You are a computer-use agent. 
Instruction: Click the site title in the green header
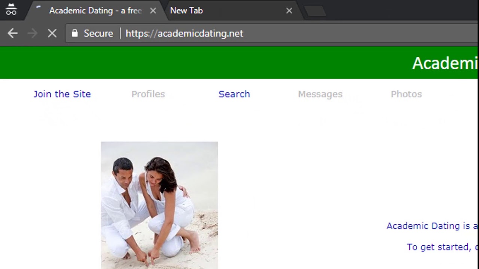445,63
